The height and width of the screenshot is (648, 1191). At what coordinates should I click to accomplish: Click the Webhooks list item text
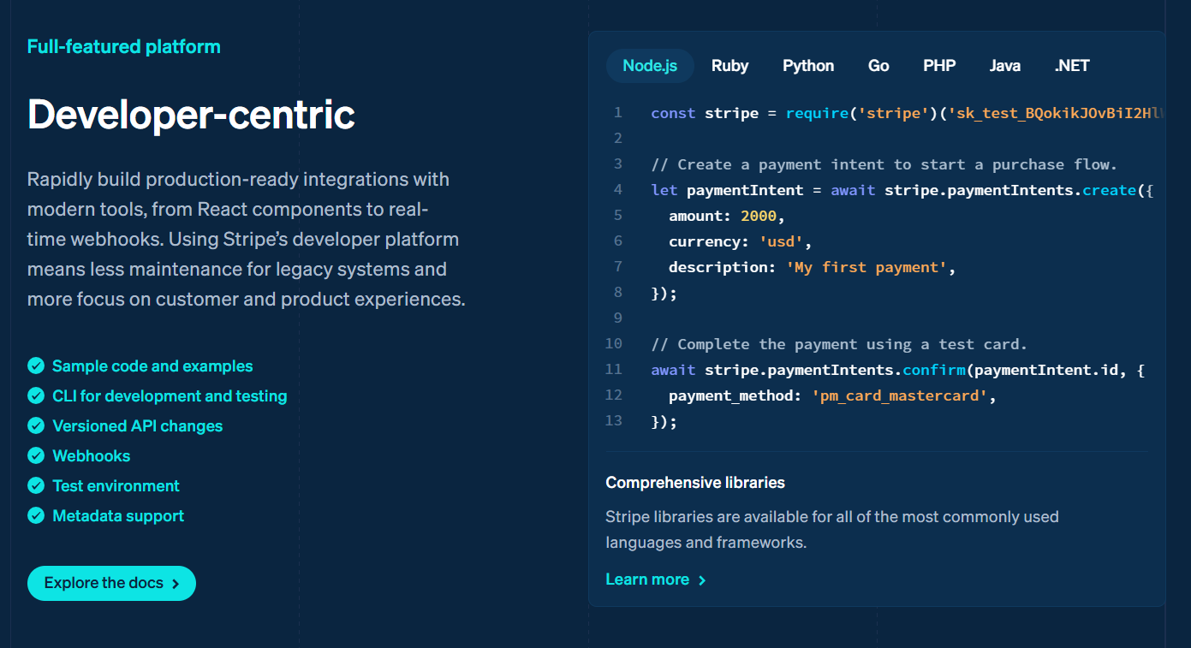(x=92, y=456)
